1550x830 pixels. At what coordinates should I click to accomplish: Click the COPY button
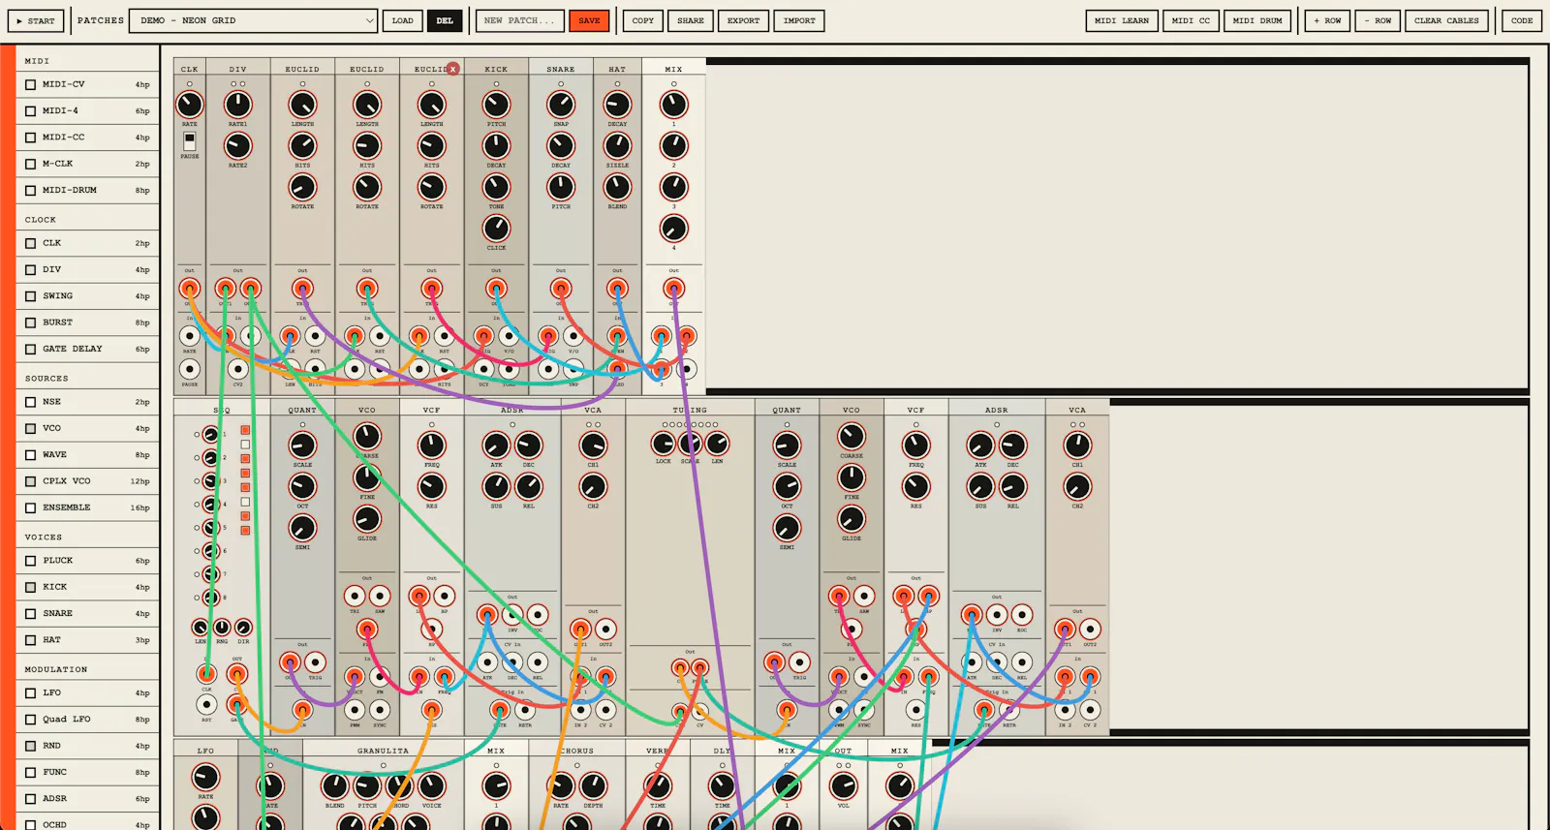click(x=643, y=20)
